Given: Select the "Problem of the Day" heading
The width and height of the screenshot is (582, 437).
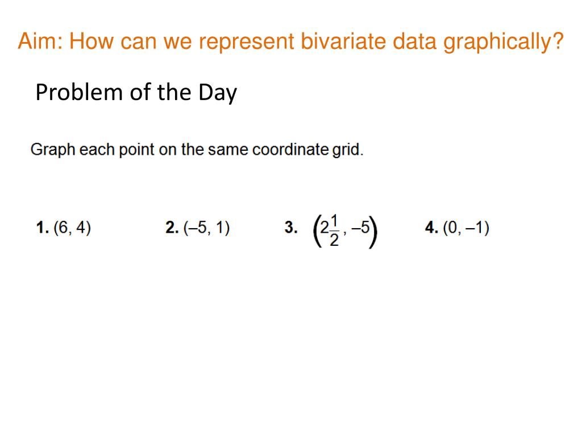Looking at the screenshot, I should (x=136, y=93).
